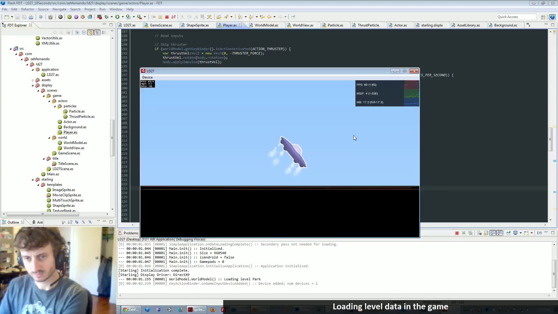This screenshot has height=314, width=558.
Task: Collapse all in FDT Explorer
Action: coord(84,32)
